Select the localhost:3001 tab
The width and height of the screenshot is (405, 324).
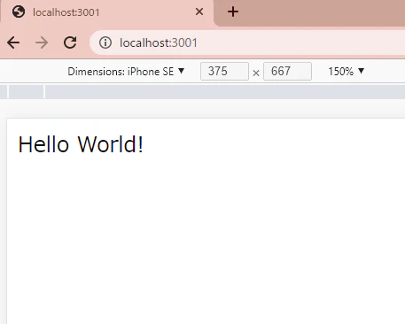click(107, 12)
